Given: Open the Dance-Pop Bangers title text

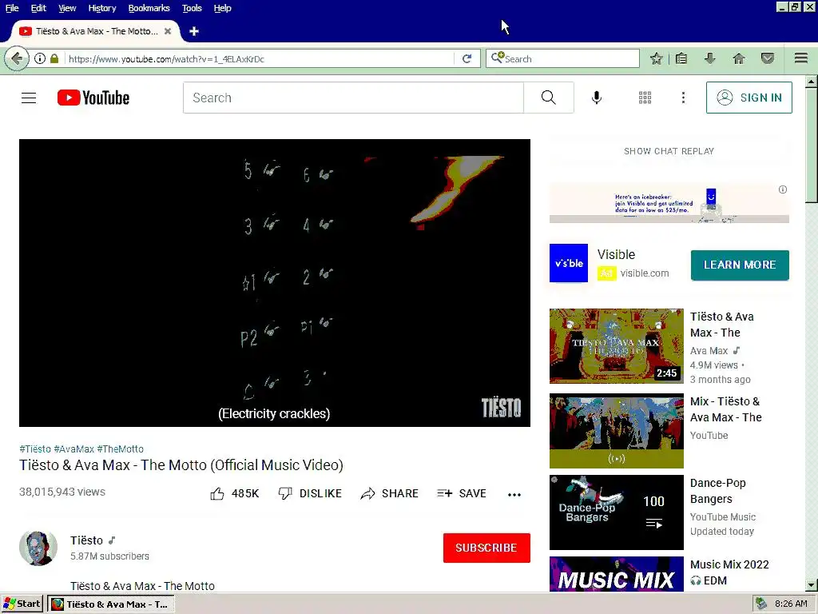Looking at the screenshot, I should click(x=718, y=491).
